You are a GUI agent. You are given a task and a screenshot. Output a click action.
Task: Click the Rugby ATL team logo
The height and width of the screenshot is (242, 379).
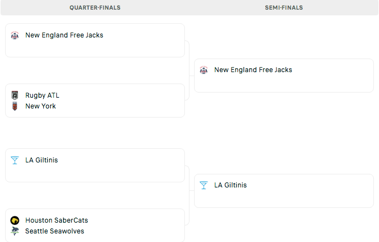(x=15, y=95)
